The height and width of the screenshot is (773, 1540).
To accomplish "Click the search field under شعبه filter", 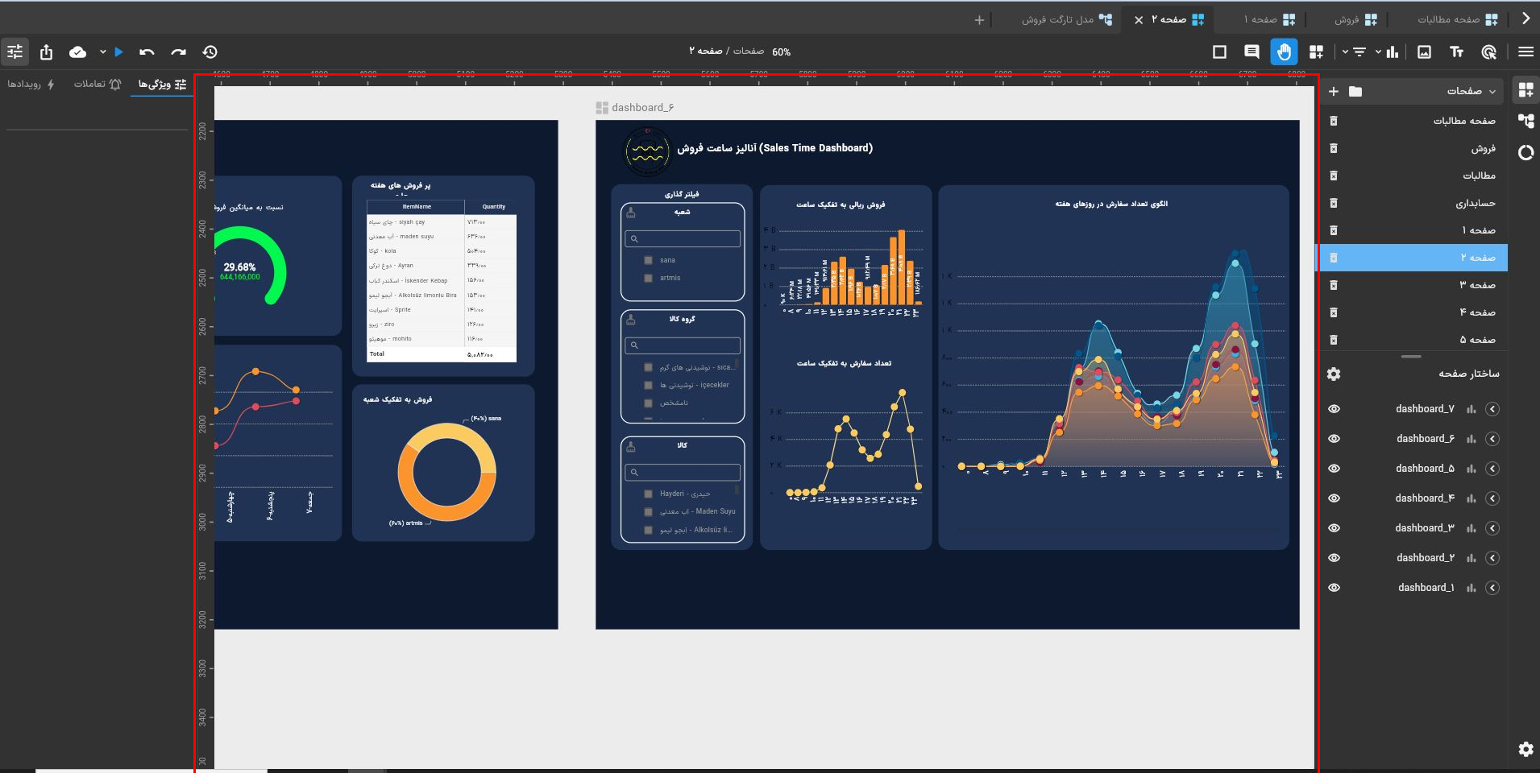I will [683, 238].
